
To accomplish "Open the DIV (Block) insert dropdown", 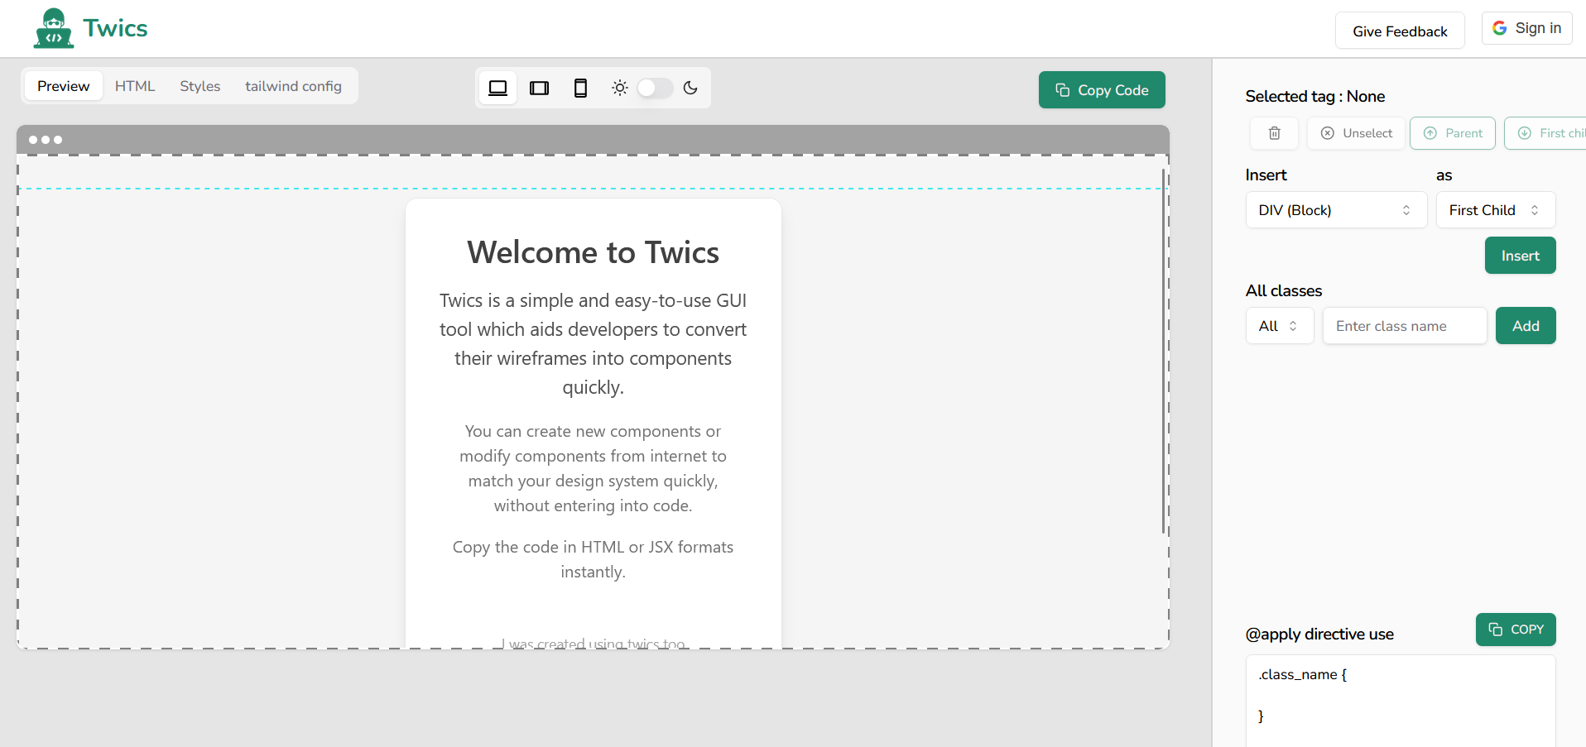I will coord(1335,210).
